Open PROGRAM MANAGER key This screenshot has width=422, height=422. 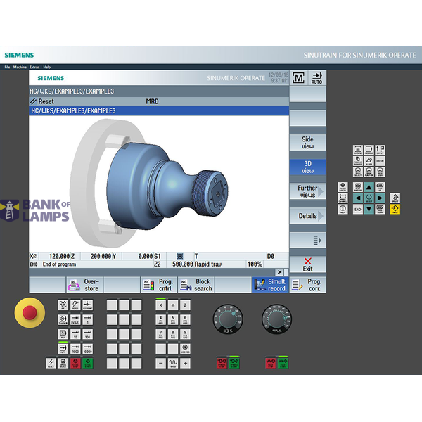[358, 160]
